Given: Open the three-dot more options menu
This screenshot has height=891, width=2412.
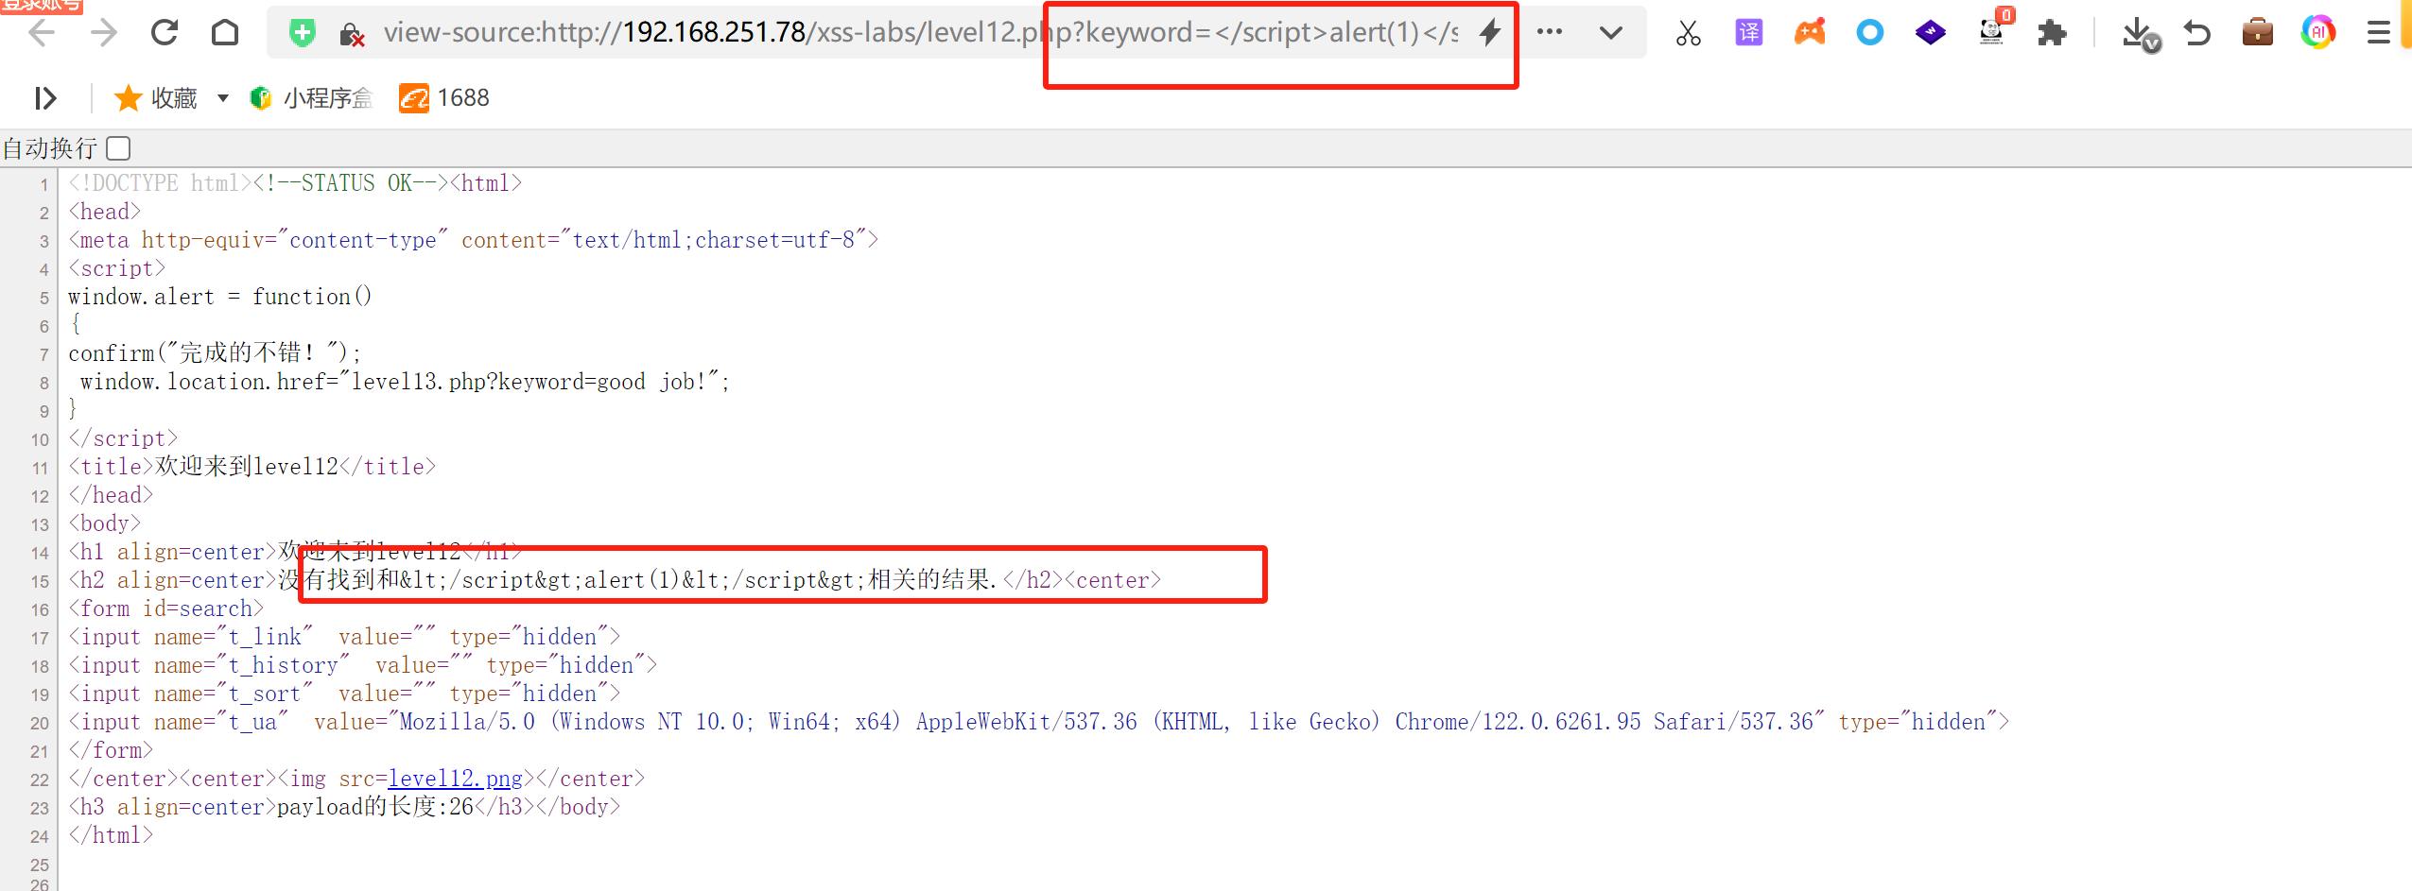Looking at the screenshot, I should tap(1550, 32).
